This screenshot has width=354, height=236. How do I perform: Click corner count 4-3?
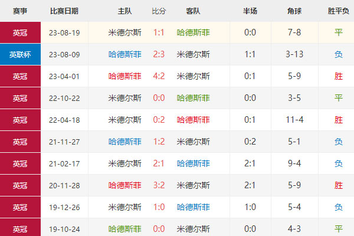[294, 229]
